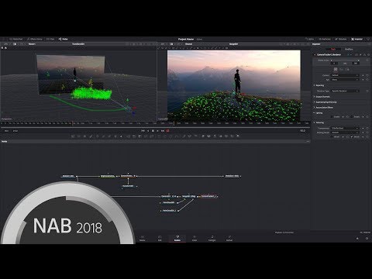Expand the Output Channels section
This screenshot has height=279, width=372.
(x=322, y=97)
